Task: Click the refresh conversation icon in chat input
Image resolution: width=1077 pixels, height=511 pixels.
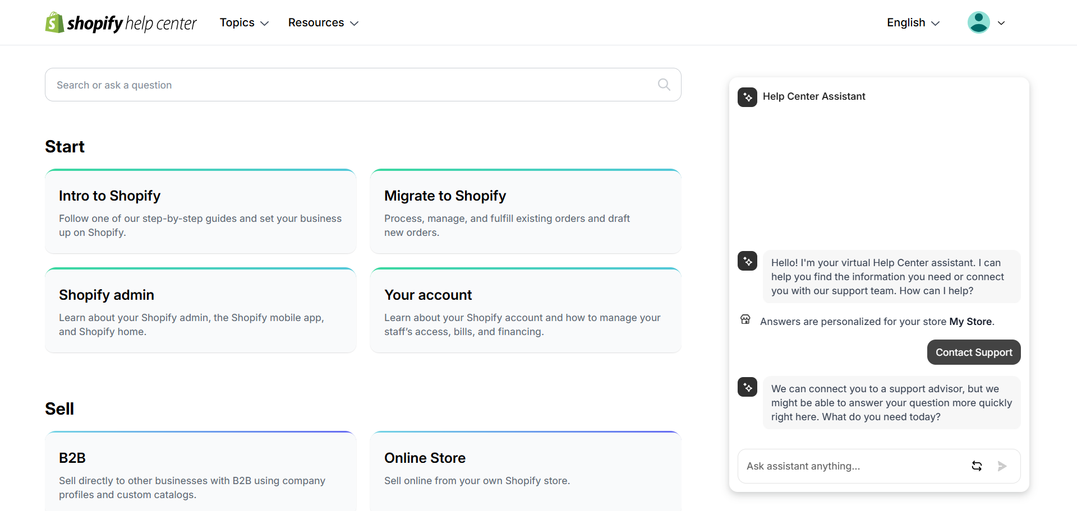Action: tap(977, 466)
